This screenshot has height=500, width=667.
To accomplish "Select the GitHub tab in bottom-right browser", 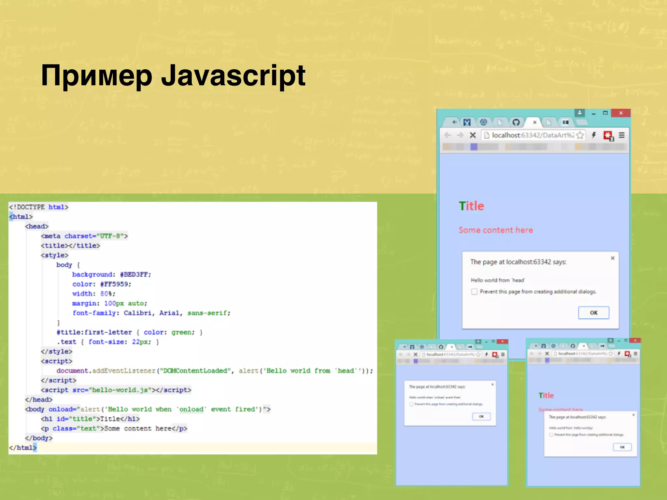I will pyautogui.click(x=573, y=346).
